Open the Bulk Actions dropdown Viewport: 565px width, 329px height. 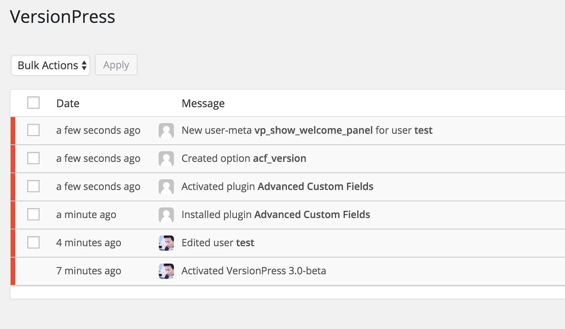(x=50, y=65)
